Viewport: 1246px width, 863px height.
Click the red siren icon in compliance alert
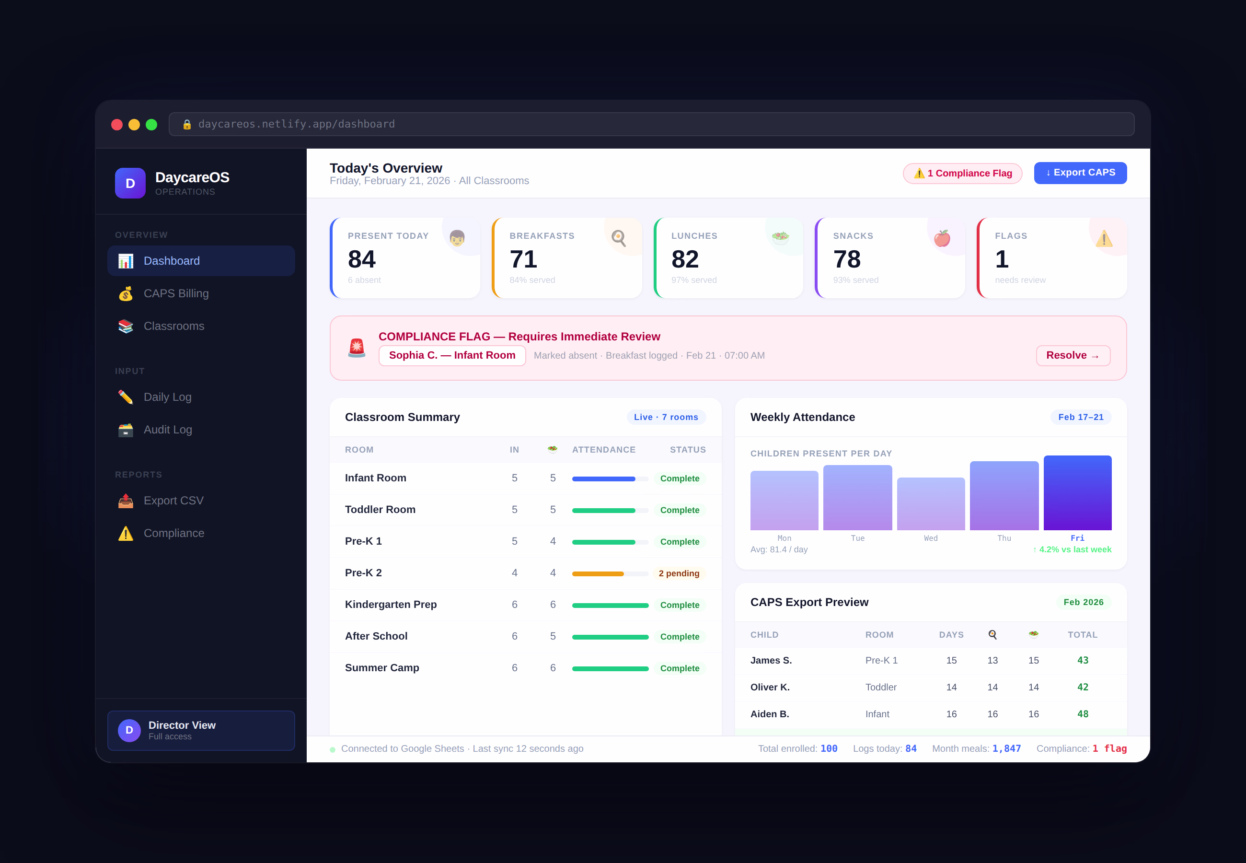pyautogui.click(x=357, y=348)
